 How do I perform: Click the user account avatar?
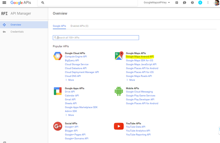click(216, 2)
